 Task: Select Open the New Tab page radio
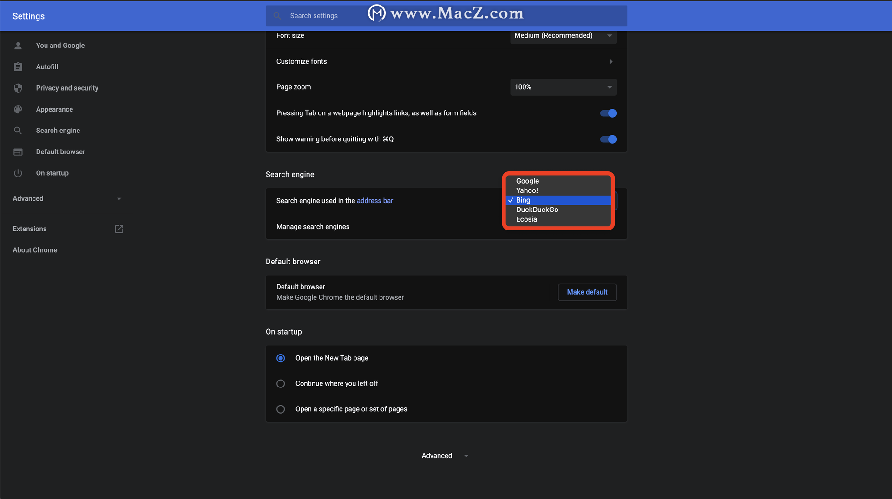281,358
